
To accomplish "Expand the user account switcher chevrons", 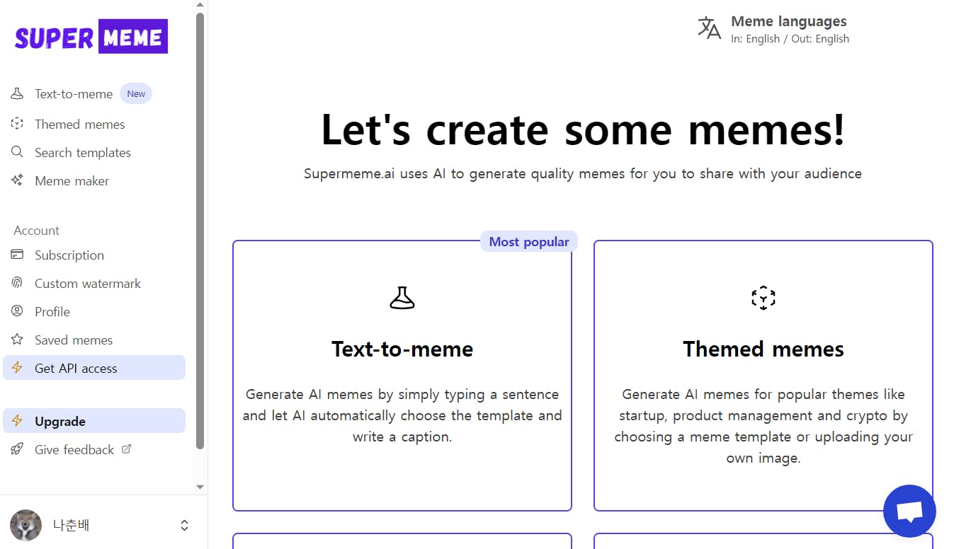I will (x=184, y=525).
